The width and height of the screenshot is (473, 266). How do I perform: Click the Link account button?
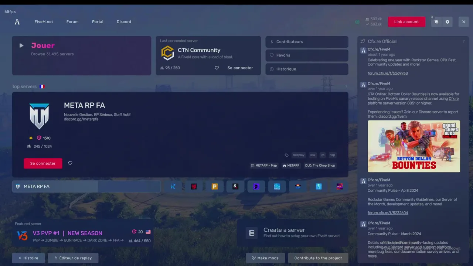tap(406, 22)
